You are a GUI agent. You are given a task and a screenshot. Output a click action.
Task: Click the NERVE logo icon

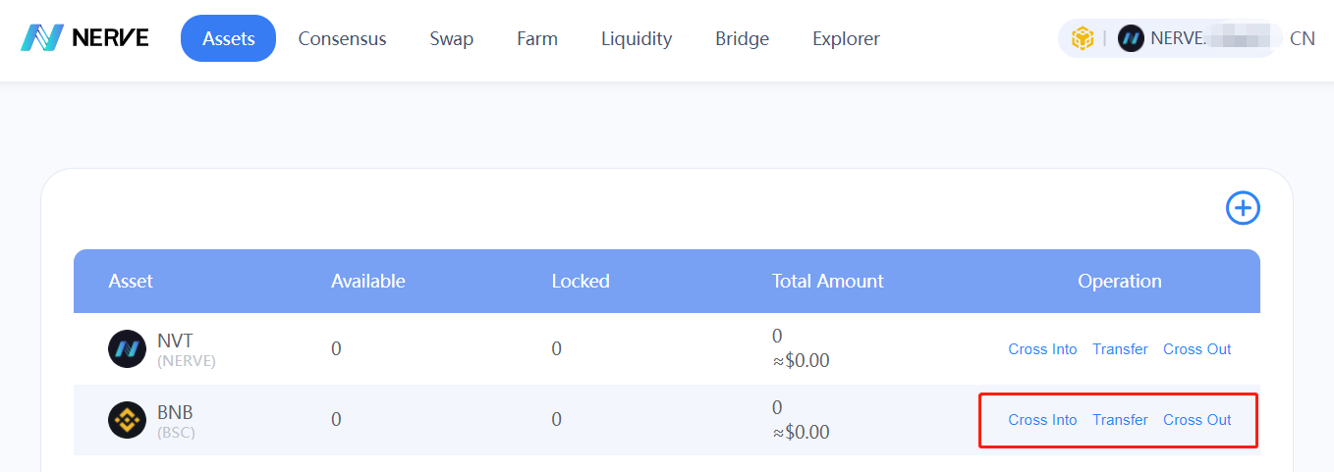[x=42, y=38]
